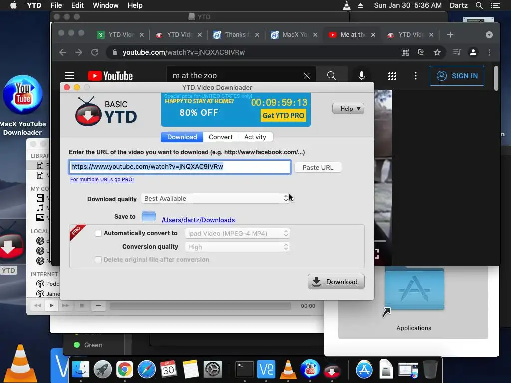Viewport: 511px width, 383px height.
Task: Click the YouTube search magnifier button
Action: click(331, 76)
